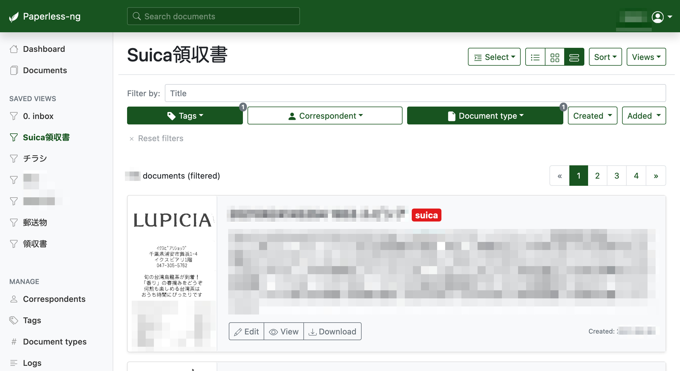
Task: Click the Dashboard house icon
Action: [14, 49]
